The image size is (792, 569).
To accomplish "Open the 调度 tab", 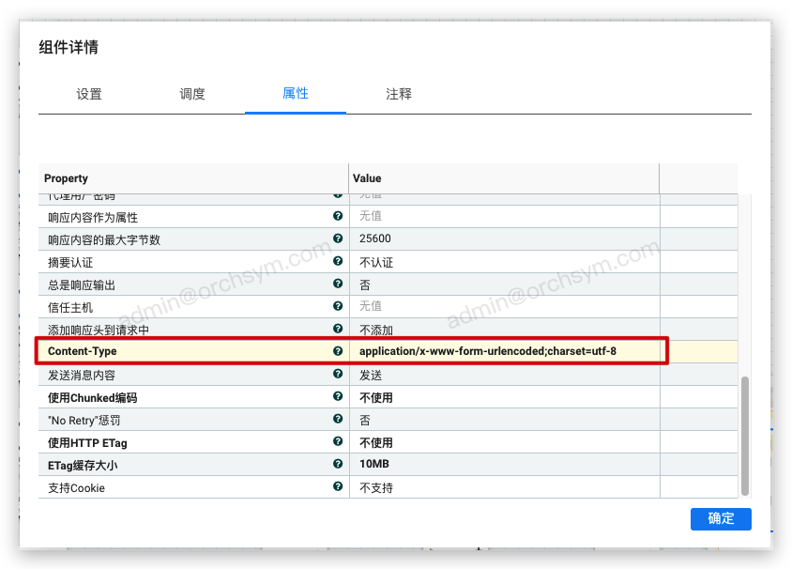I will tap(192, 94).
